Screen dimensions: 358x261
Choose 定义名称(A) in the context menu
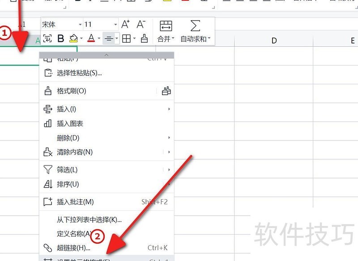pos(107,234)
